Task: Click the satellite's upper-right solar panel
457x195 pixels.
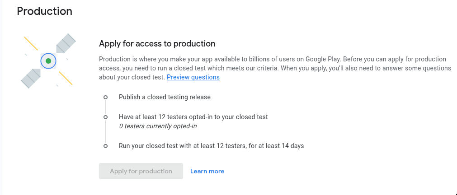Action: click(x=66, y=43)
